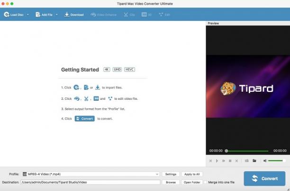Browse for destination folder

point(171,182)
